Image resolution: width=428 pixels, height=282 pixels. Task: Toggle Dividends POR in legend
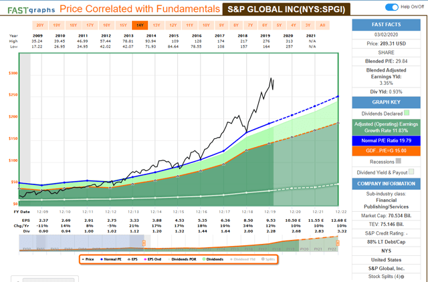click(x=182, y=259)
